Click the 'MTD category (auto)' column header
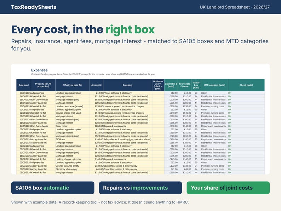281x211 pixels. point(214,85)
